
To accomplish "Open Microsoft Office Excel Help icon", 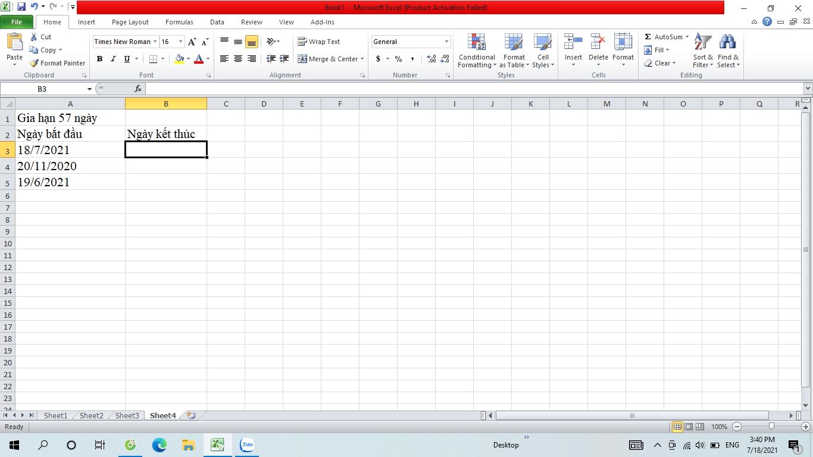I will click(767, 22).
